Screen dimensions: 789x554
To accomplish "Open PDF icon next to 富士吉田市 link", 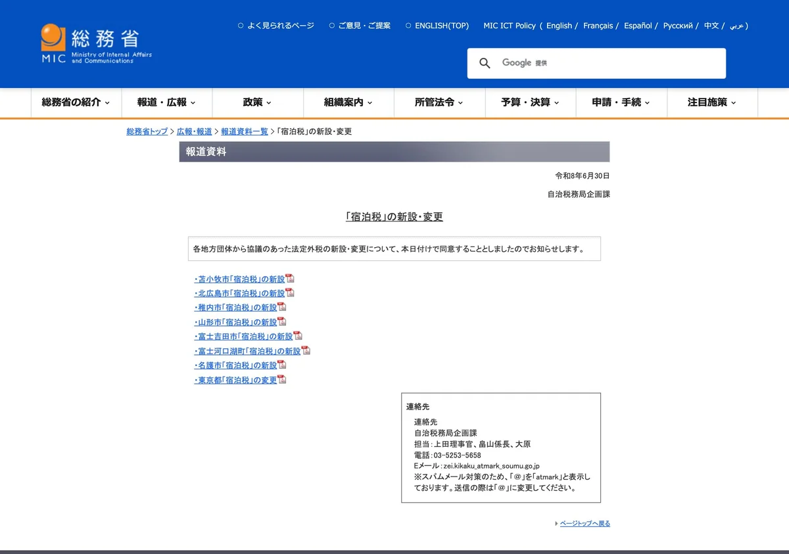I will click(298, 336).
